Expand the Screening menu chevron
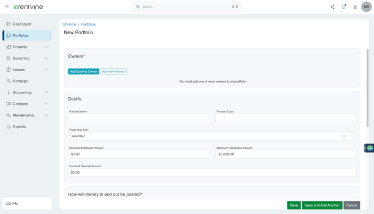The image size is (374, 214). 46,58
